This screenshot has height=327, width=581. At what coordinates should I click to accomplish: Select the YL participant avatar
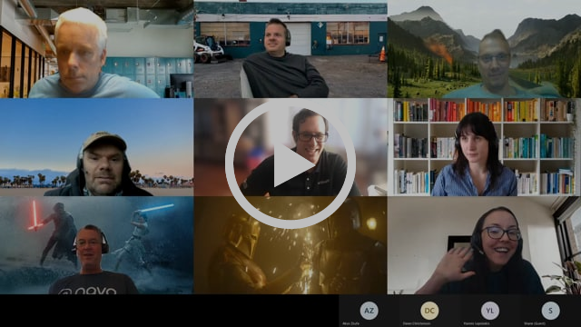(490, 311)
